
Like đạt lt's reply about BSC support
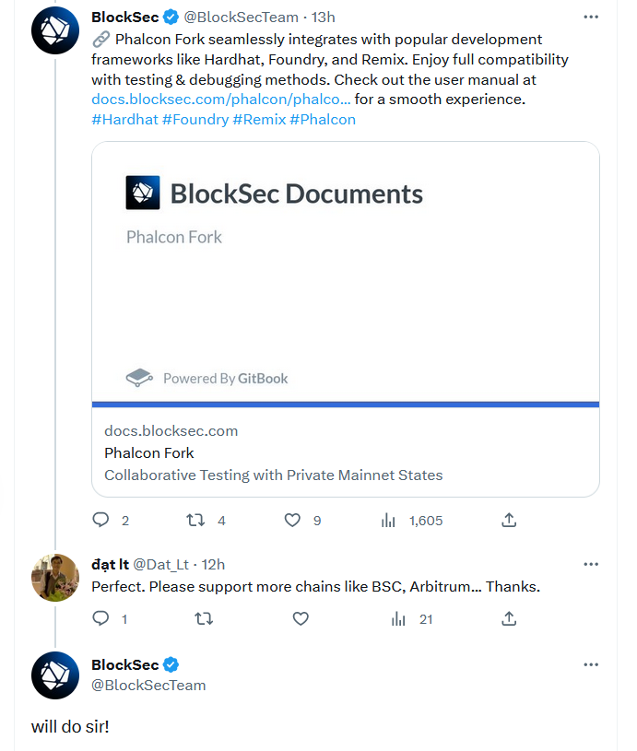tap(301, 618)
